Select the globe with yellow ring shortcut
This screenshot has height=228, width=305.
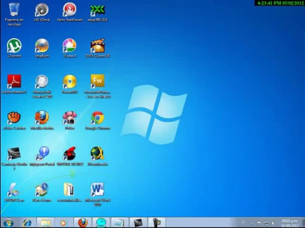tap(98, 156)
